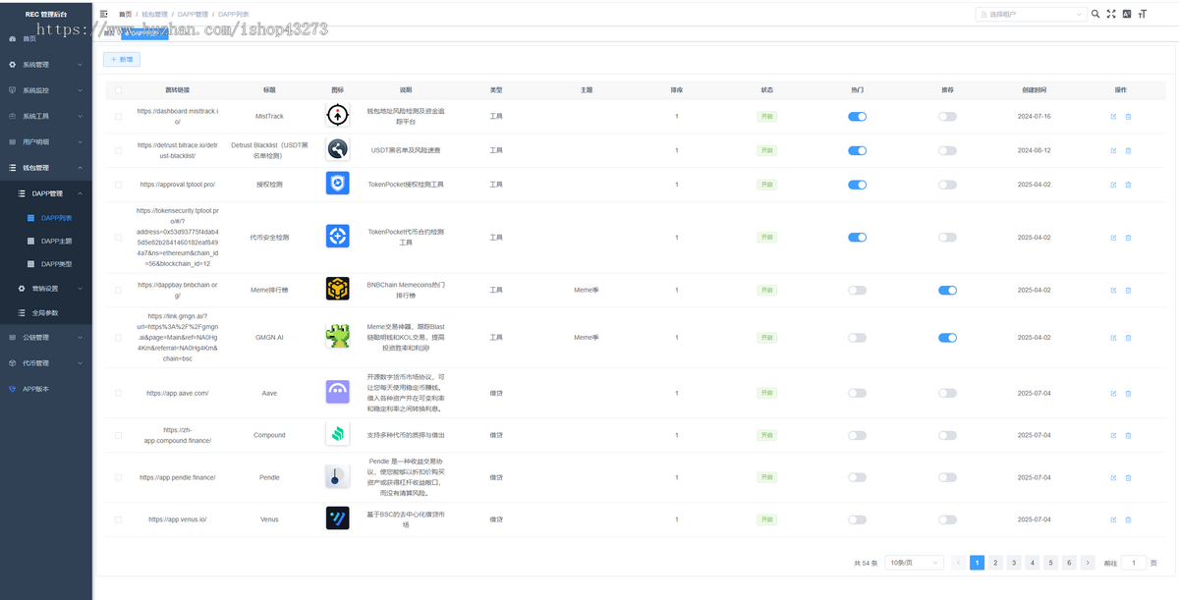Go to page 6 in pagination
Image resolution: width=1179 pixels, height=600 pixels.
[1069, 563]
